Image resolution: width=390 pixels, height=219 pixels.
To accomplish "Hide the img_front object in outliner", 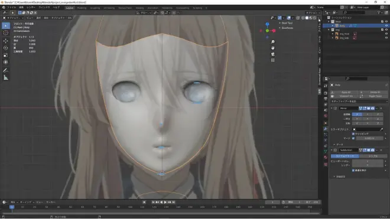I will [x=386, y=34].
